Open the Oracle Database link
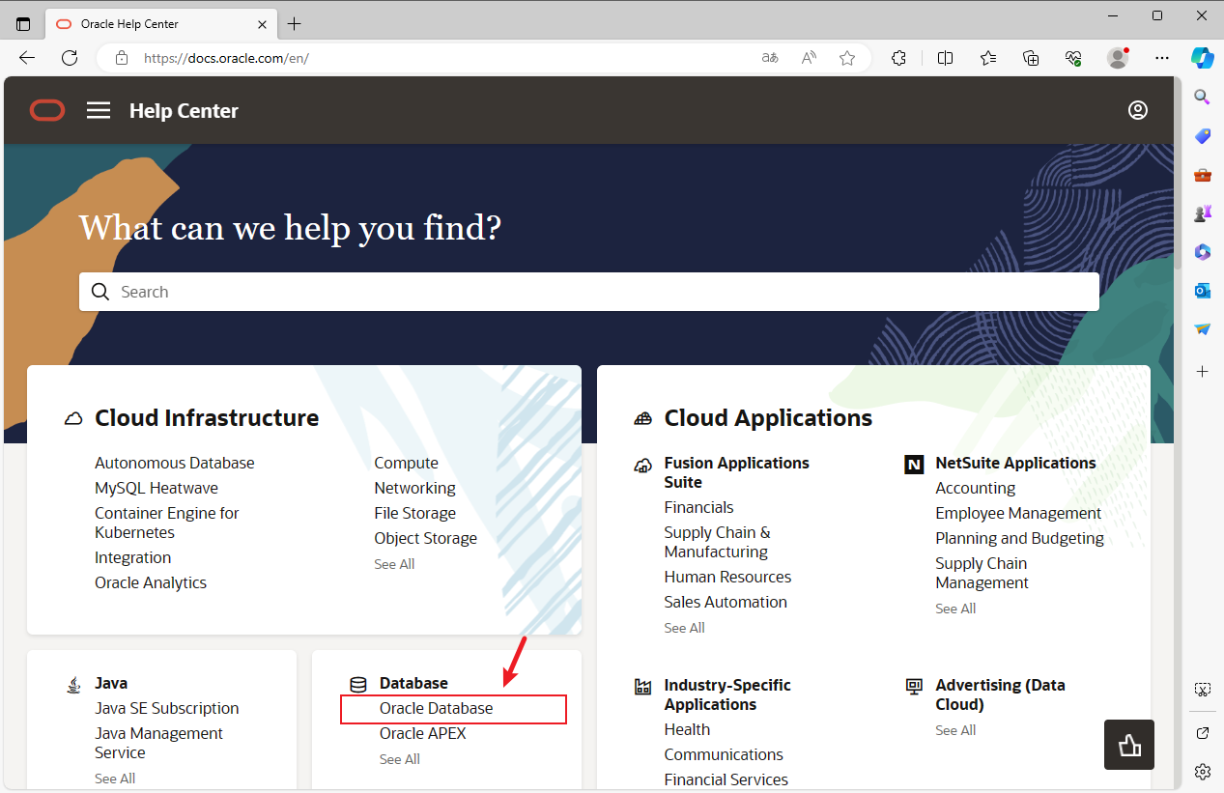The height and width of the screenshot is (793, 1224). (436, 708)
